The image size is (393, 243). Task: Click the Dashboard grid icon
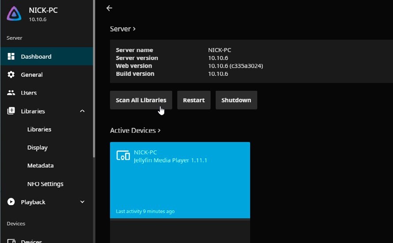[11, 56]
